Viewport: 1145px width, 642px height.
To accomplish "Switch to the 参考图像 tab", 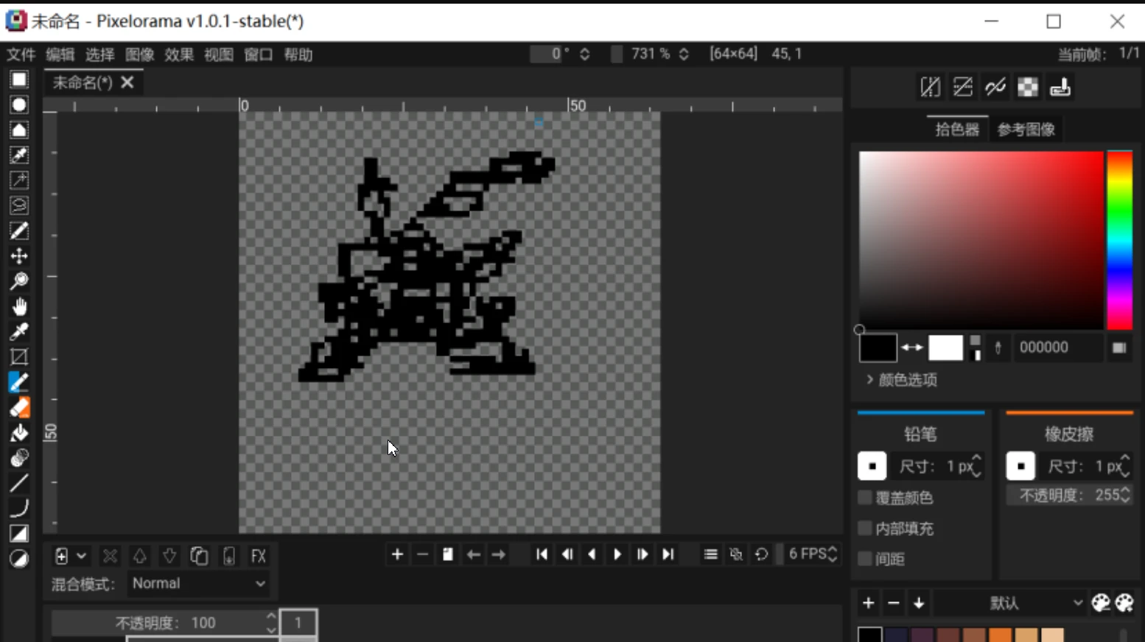I will pos(1026,130).
